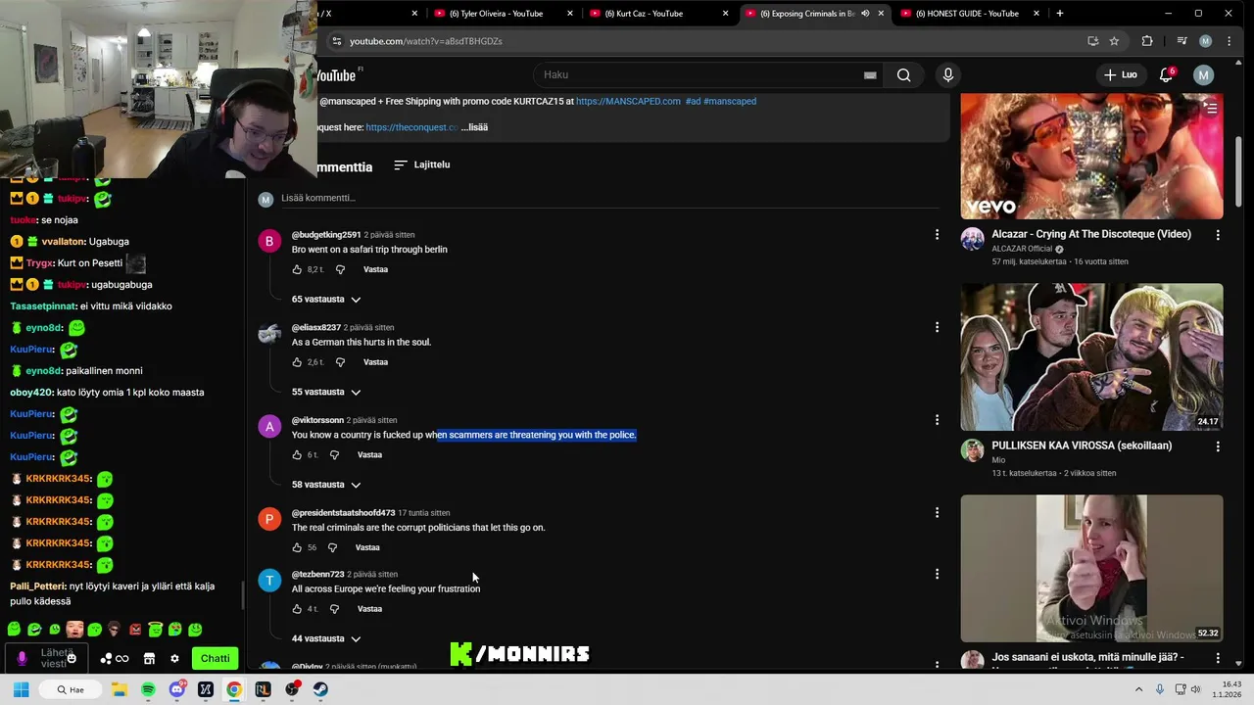
Task: Open a new Chrome tab
Action: 1059,14
